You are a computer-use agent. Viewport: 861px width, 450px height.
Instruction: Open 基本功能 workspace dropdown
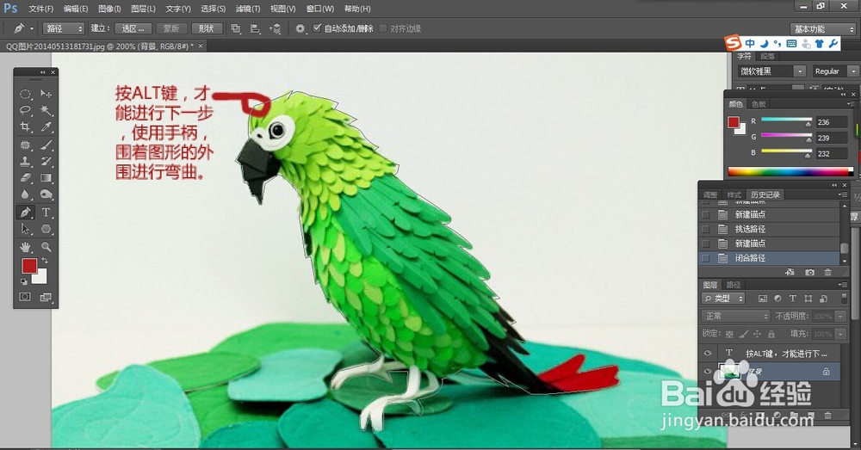pos(823,28)
